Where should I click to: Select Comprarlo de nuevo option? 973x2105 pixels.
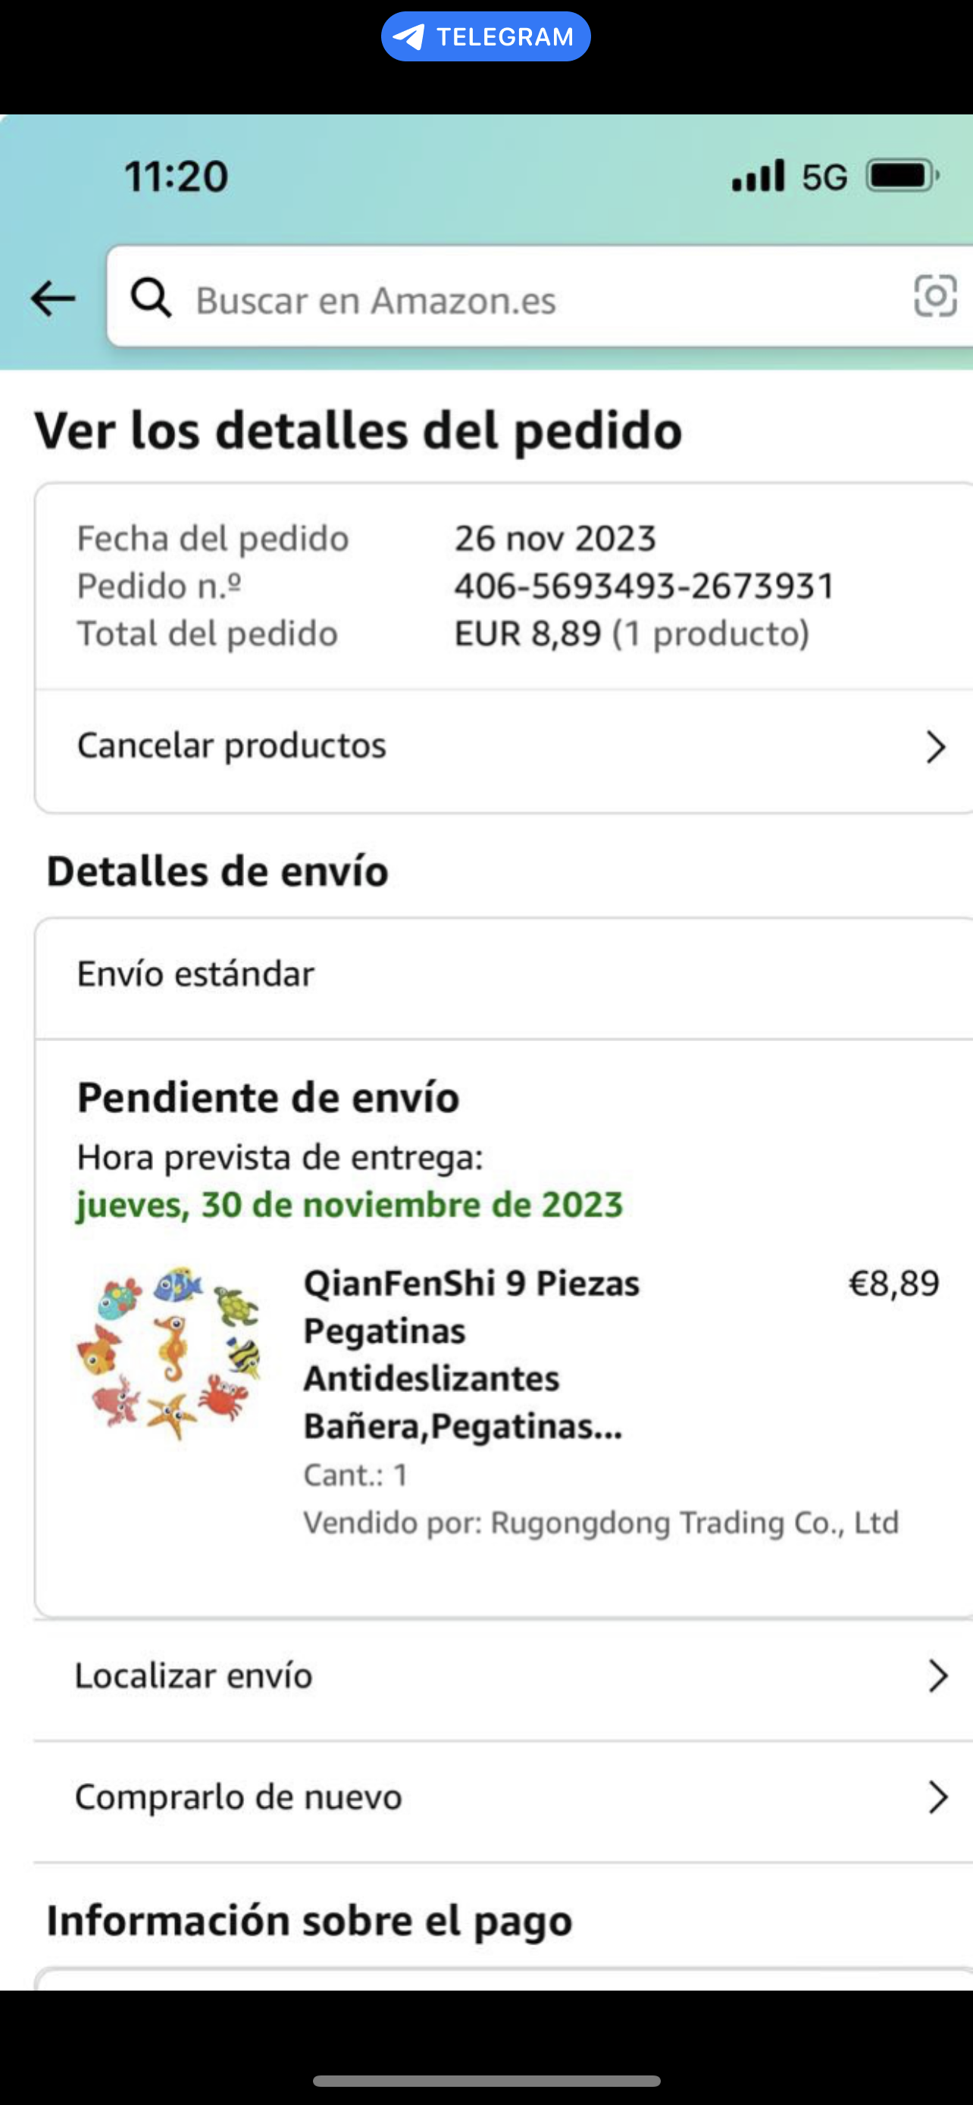pos(239,1797)
